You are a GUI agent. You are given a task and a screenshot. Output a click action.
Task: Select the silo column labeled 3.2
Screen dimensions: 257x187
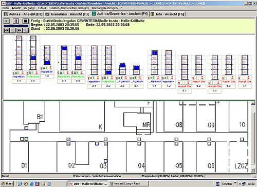(x=108, y=67)
